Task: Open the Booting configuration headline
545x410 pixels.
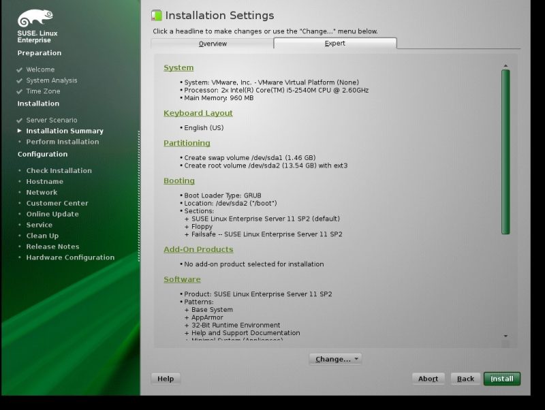Action: point(179,180)
